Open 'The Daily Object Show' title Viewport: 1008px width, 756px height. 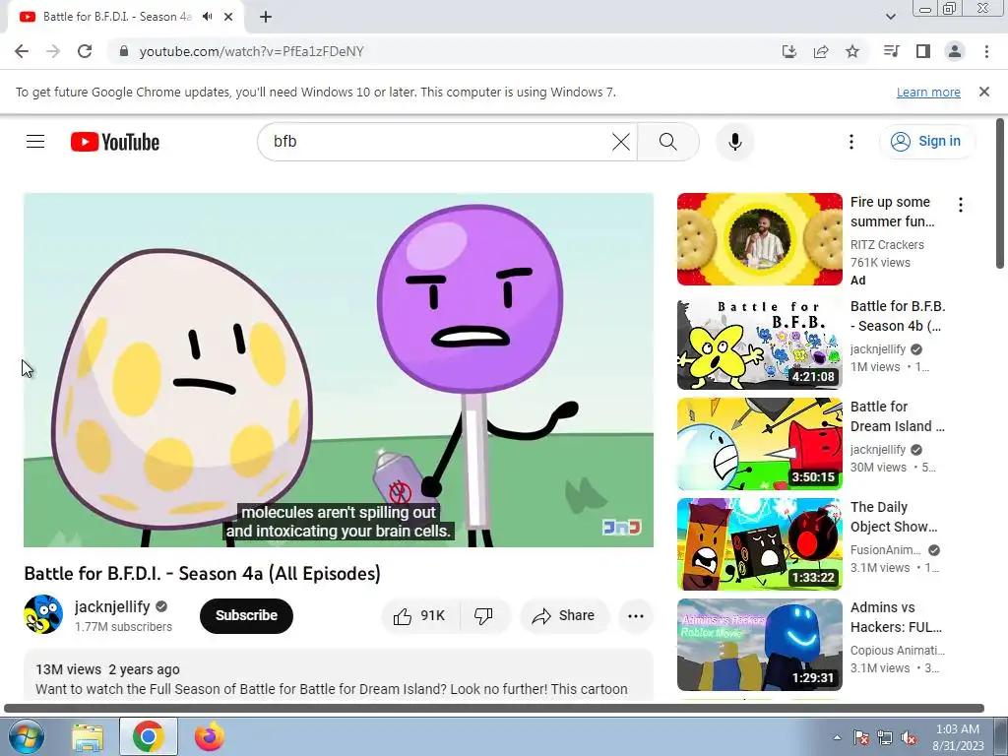point(894,516)
